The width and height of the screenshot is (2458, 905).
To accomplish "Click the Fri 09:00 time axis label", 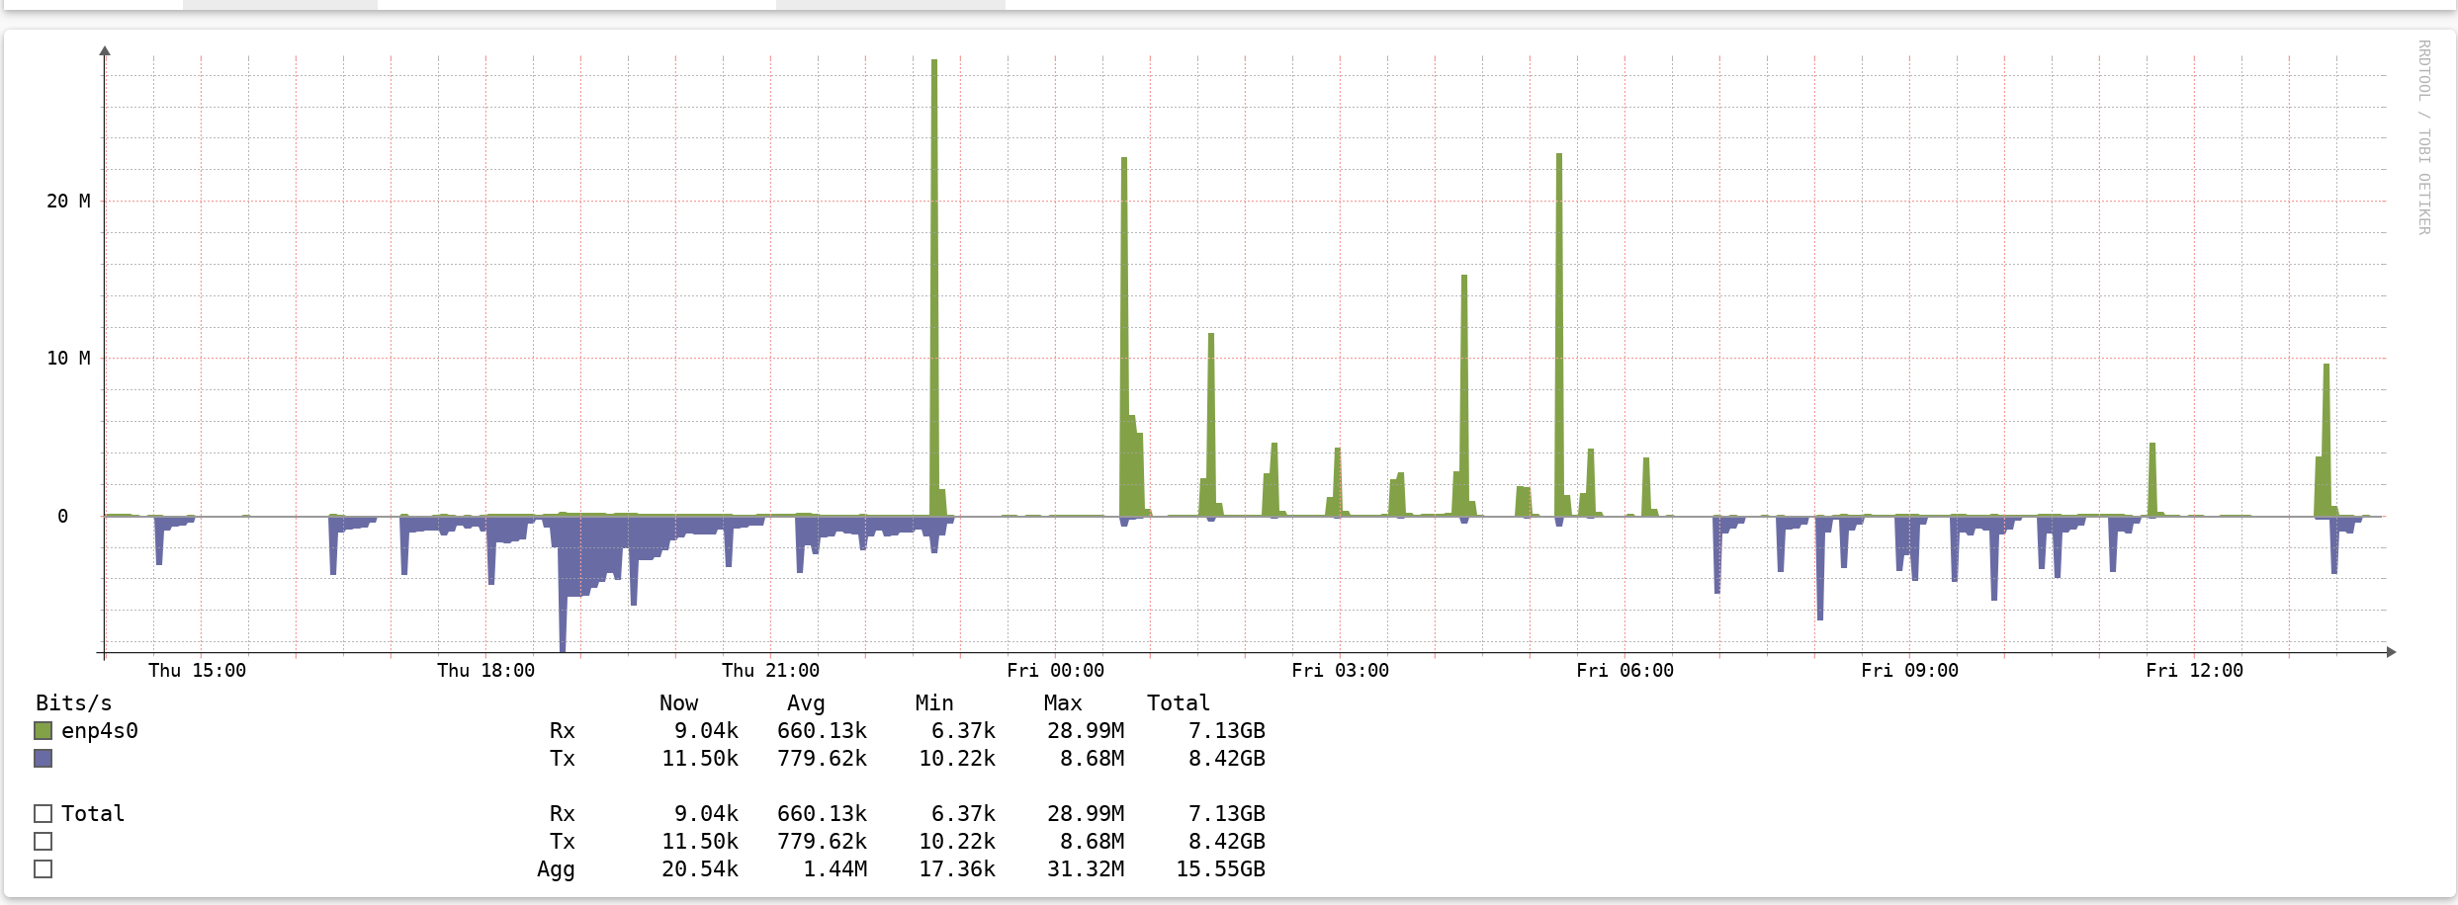I will click(x=1909, y=671).
